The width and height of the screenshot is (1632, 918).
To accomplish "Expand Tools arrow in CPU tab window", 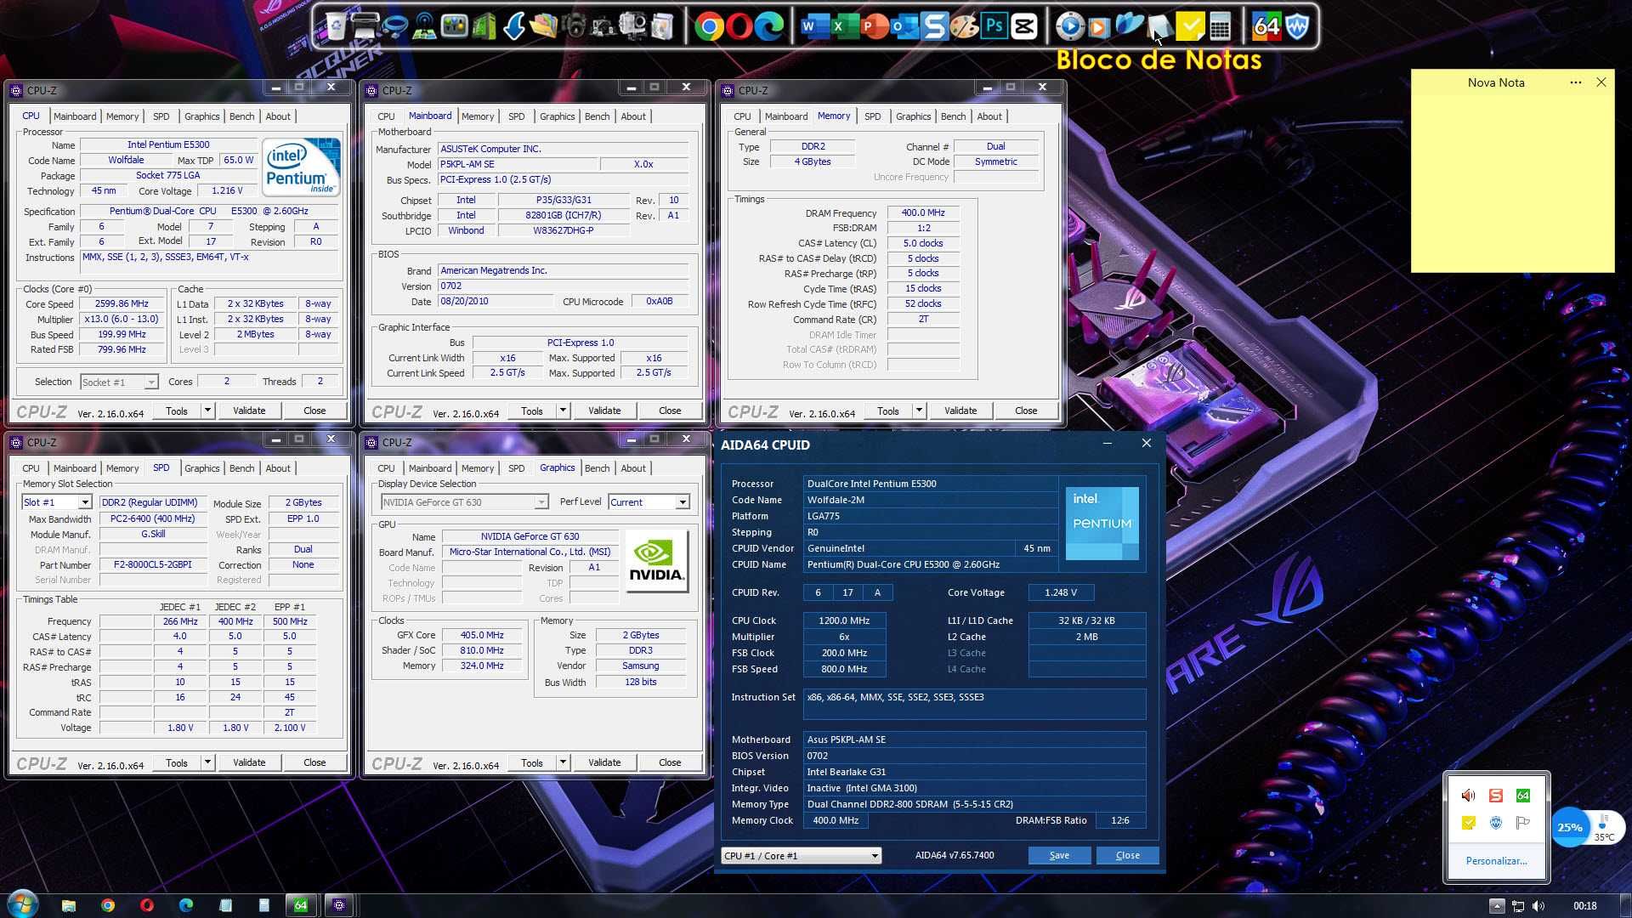I will (x=207, y=411).
